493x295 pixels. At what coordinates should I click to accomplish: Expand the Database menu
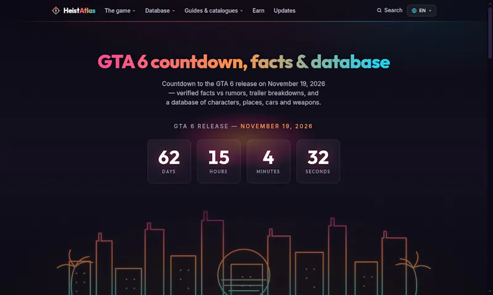point(160,10)
